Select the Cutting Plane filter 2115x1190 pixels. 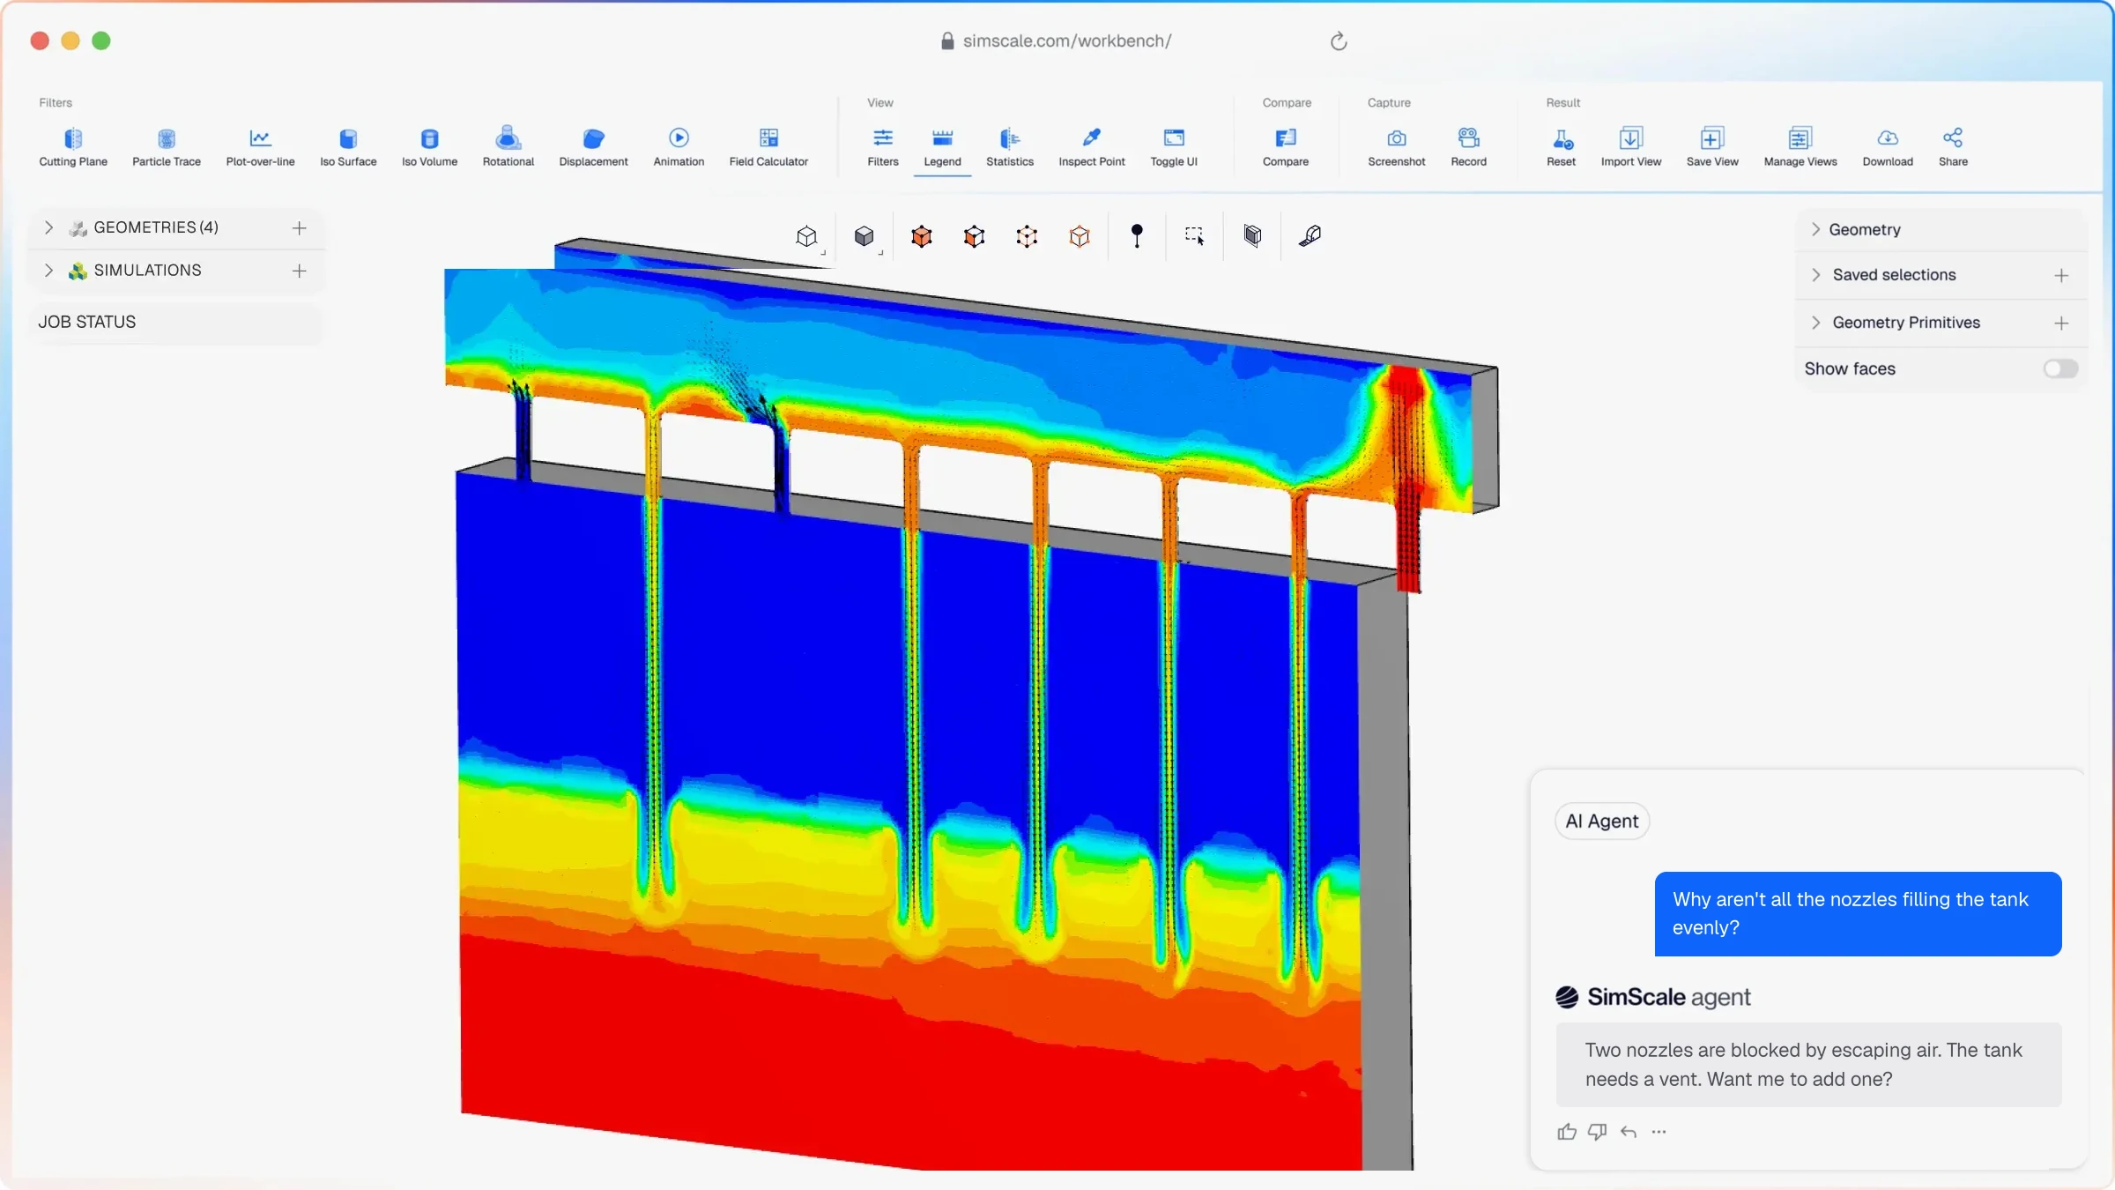pyautogui.click(x=73, y=147)
